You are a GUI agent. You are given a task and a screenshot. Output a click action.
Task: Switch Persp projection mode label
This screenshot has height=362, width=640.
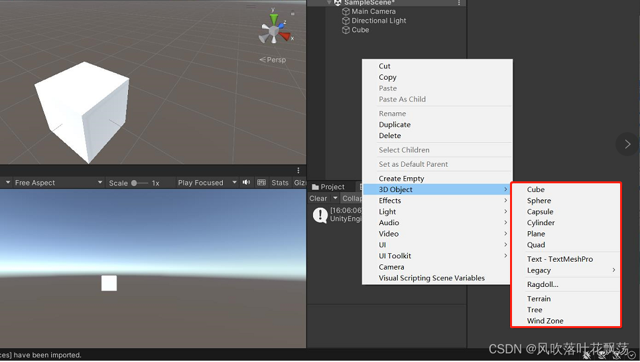(273, 60)
